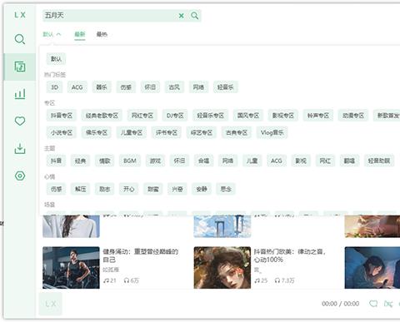400x322 pixels.
Task: Select the 评书专区 tag
Action: (167, 132)
